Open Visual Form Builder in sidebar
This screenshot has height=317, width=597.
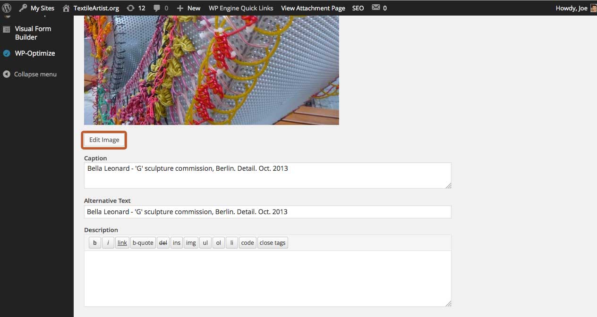[33, 33]
